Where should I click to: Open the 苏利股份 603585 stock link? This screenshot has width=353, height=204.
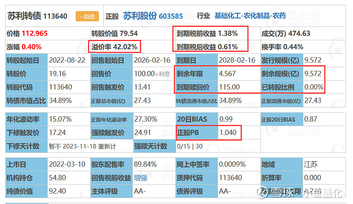click(153, 16)
